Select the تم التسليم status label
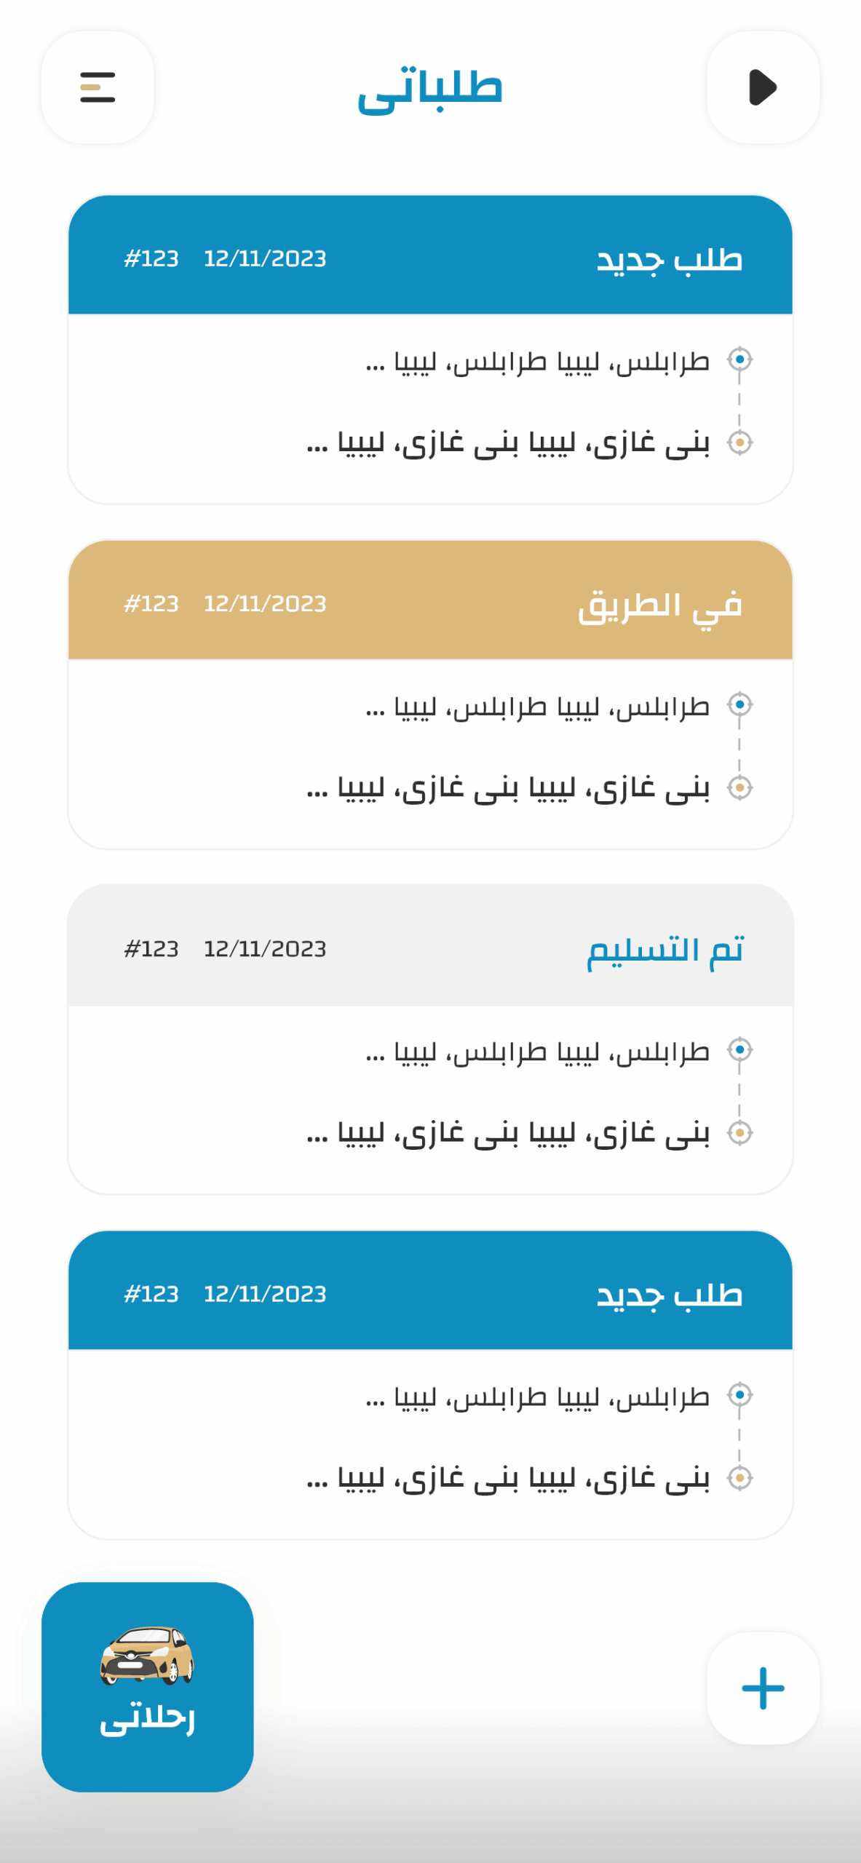Viewport: 861px width, 1863px height. [665, 950]
